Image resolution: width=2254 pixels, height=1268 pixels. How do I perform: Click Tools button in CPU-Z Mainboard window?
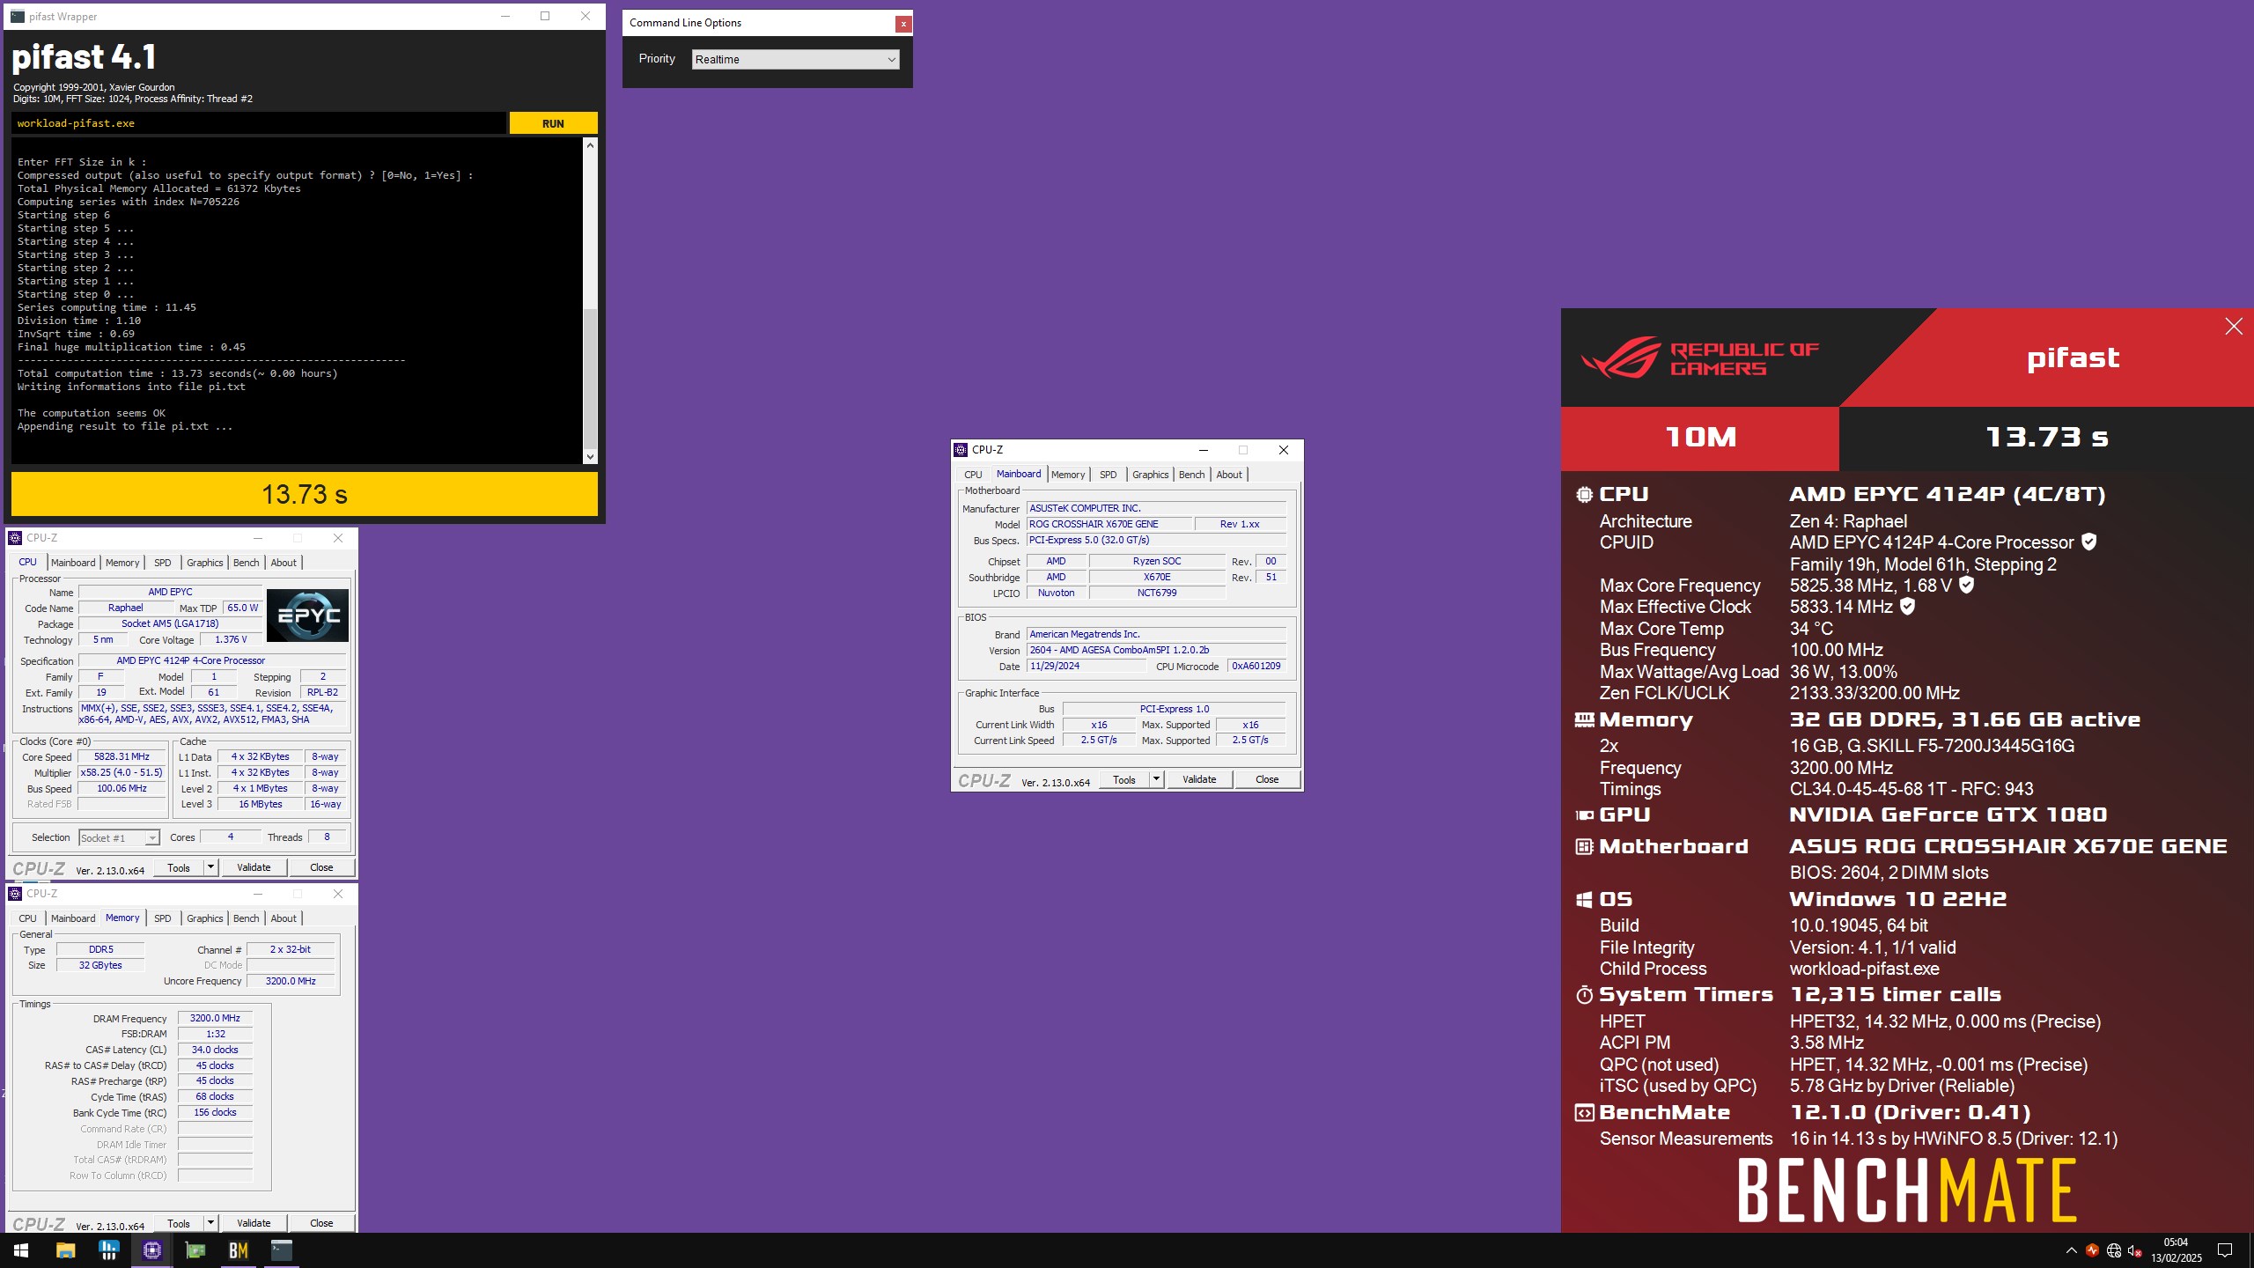pyautogui.click(x=1124, y=779)
